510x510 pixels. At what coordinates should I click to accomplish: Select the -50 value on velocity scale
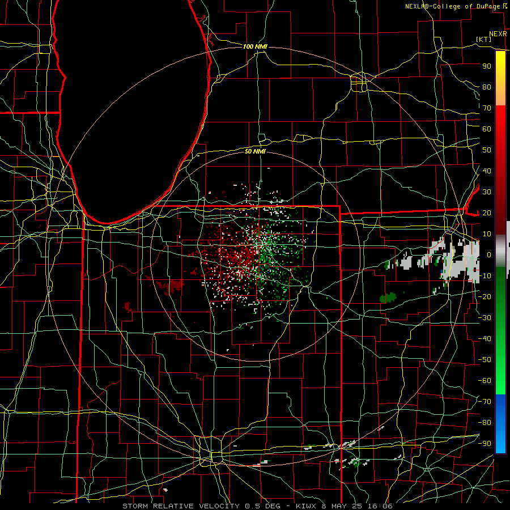click(x=484, y=360)
